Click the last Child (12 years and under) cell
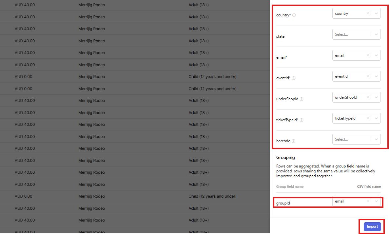This screenshot has height=234, width=389. [212, 196]
